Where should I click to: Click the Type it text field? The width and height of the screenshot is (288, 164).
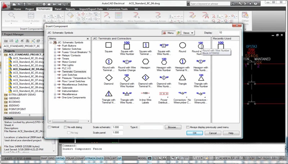[x=151, y=127]
